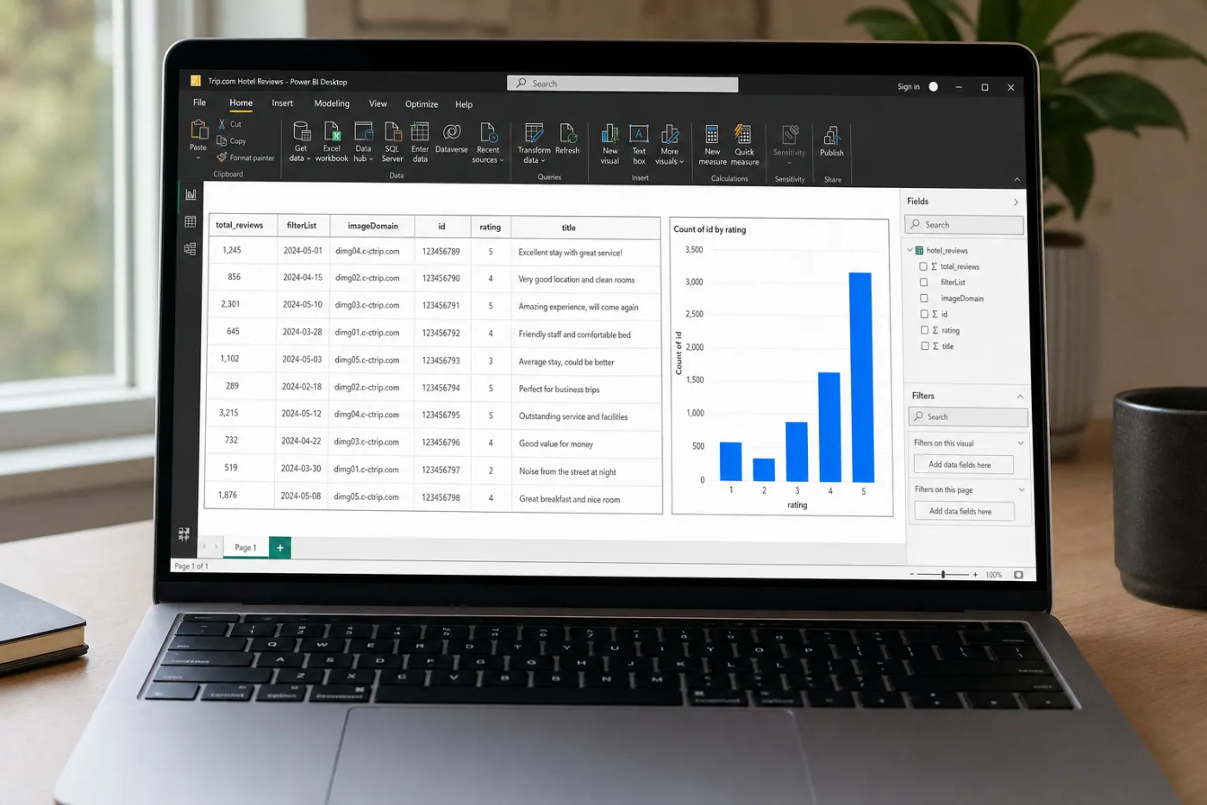Open the Get data dropdown arrow

(309, 159)
